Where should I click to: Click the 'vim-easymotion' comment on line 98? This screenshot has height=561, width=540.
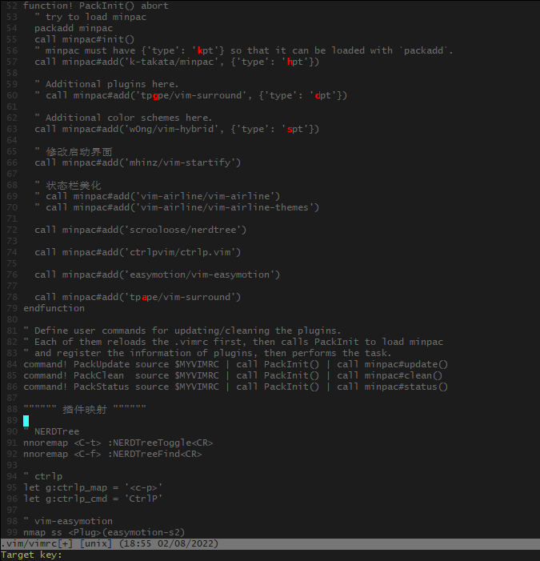[x=74, y=521]
